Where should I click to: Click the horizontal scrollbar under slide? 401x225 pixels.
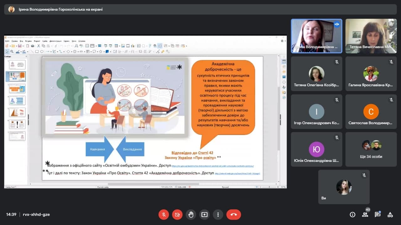(x=153, y=184)
